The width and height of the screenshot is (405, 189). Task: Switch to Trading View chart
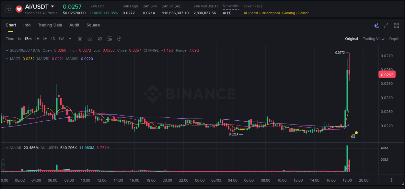click(x=374, y=39)
